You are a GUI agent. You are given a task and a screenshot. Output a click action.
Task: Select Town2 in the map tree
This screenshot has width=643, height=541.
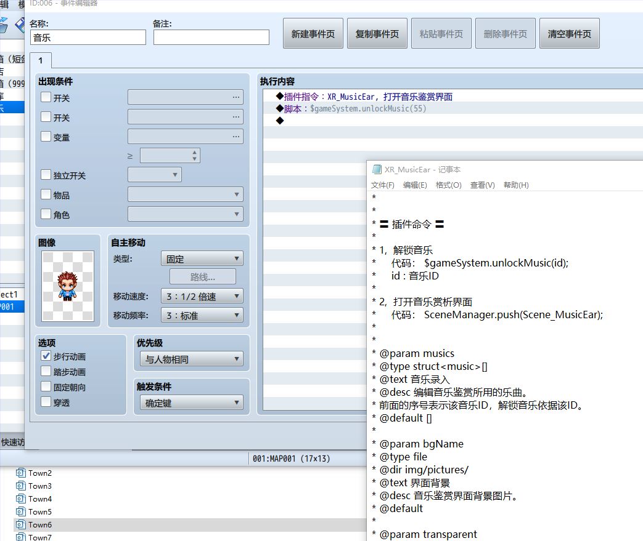(x=40, y=473)
